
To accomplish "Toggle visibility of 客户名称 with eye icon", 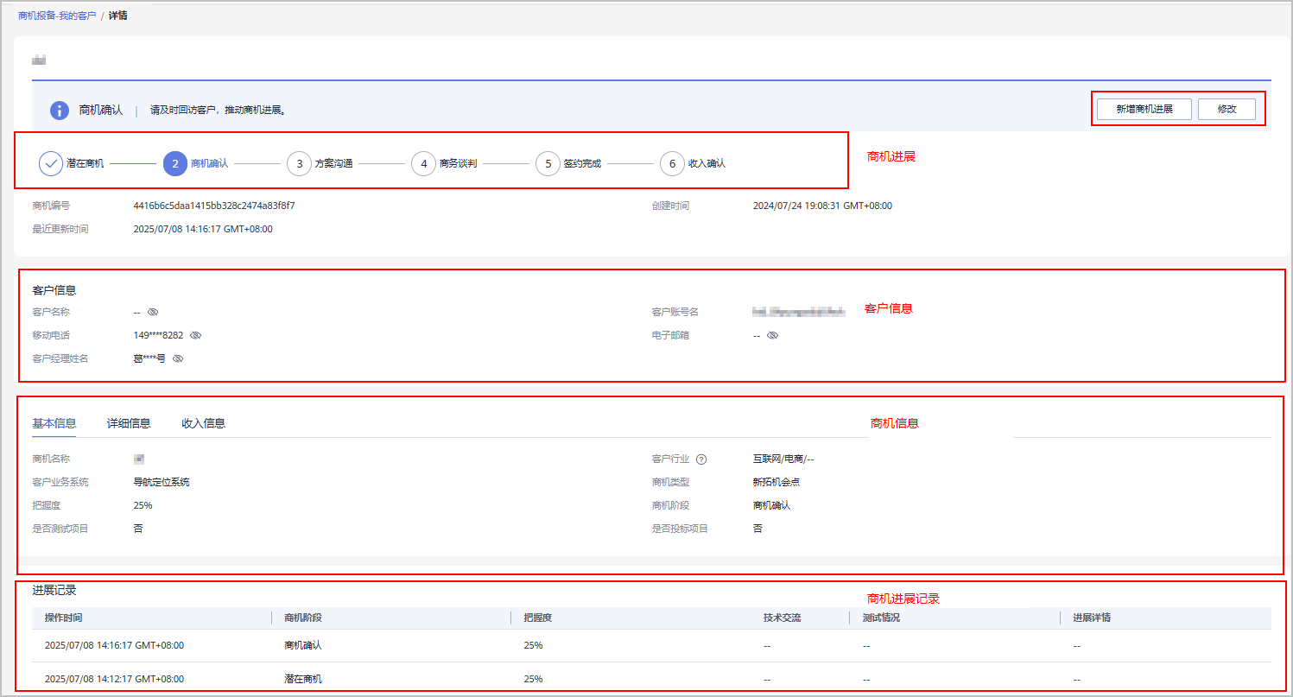I will coord(153,312).
